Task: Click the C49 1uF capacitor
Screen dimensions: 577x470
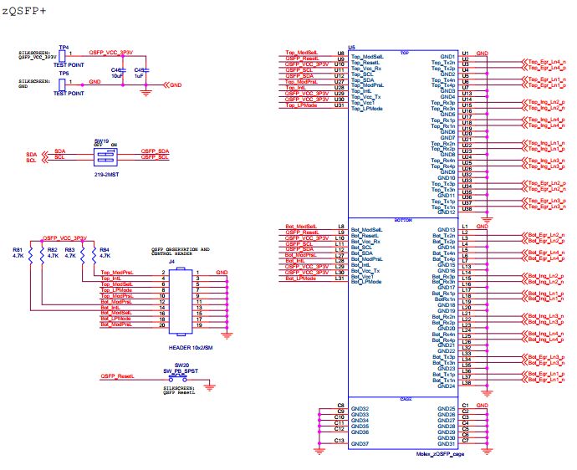Action: (x=147, y=71)
